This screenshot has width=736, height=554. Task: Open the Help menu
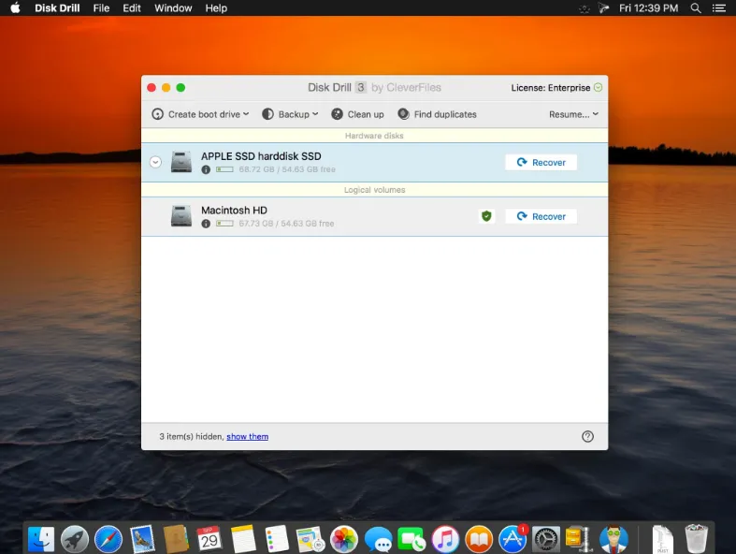(x=216, y=8)
